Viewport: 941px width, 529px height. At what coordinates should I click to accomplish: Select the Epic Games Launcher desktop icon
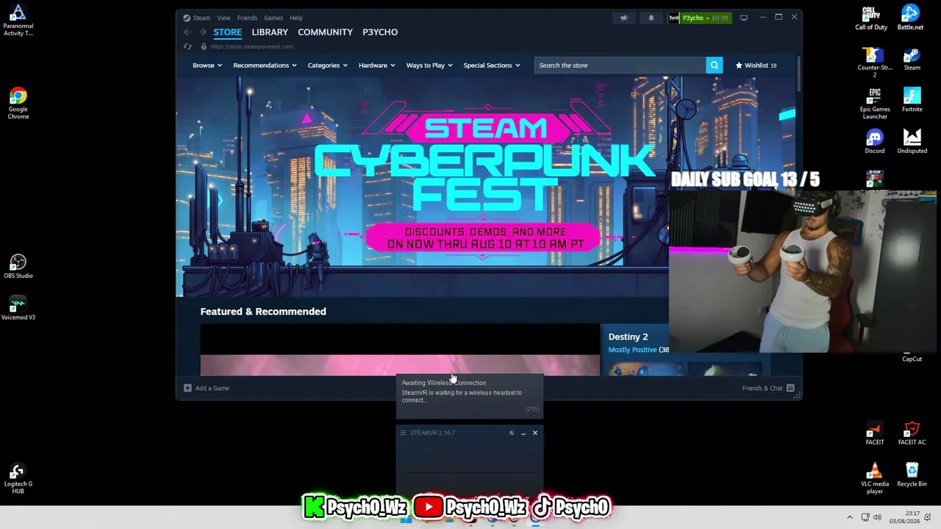click(x=875, y=104)
